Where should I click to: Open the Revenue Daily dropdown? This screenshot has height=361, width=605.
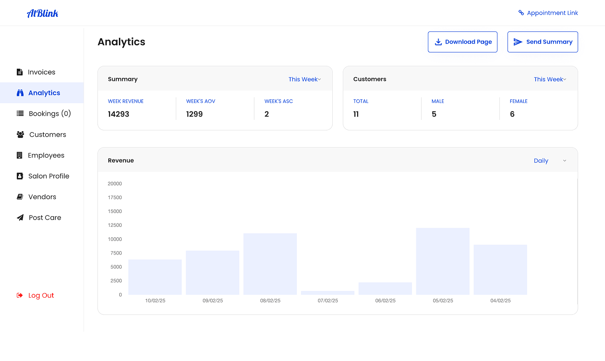(550, 161)
